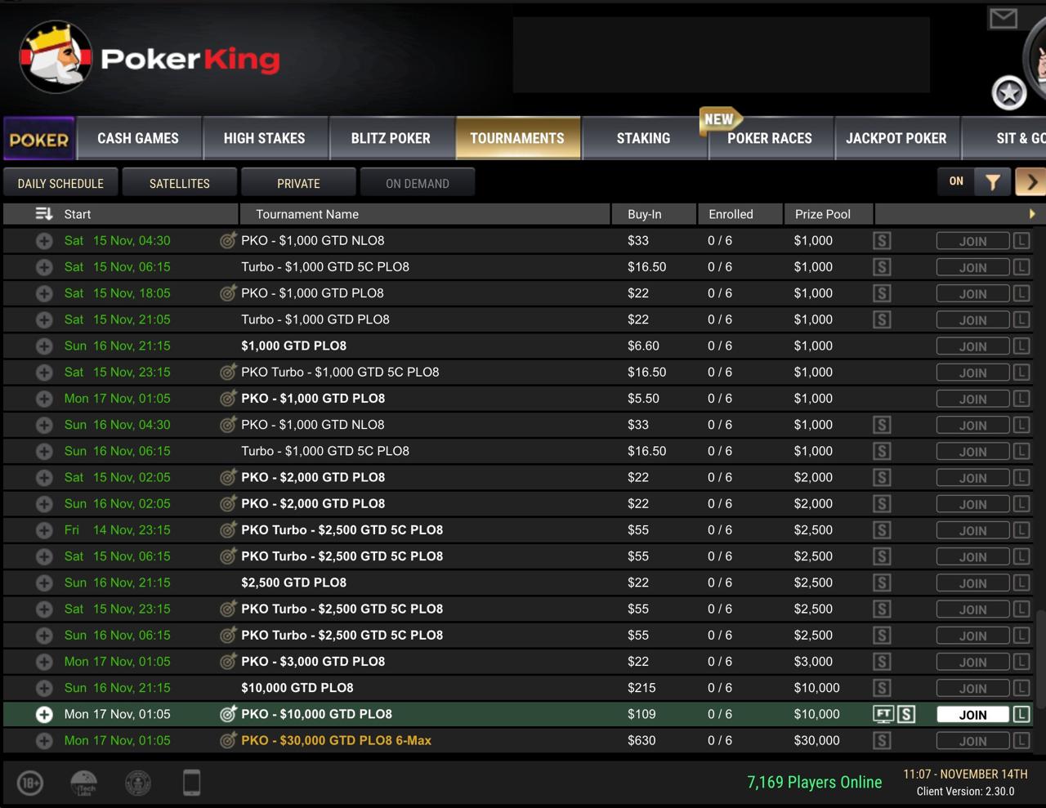Sort the list by the Prize Pool column header
The height and width of the screenshot is (808, 1046).
(x=823, y=214)
